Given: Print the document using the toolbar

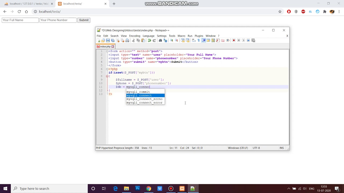Looking at the screenshot, I should point(127,40).
